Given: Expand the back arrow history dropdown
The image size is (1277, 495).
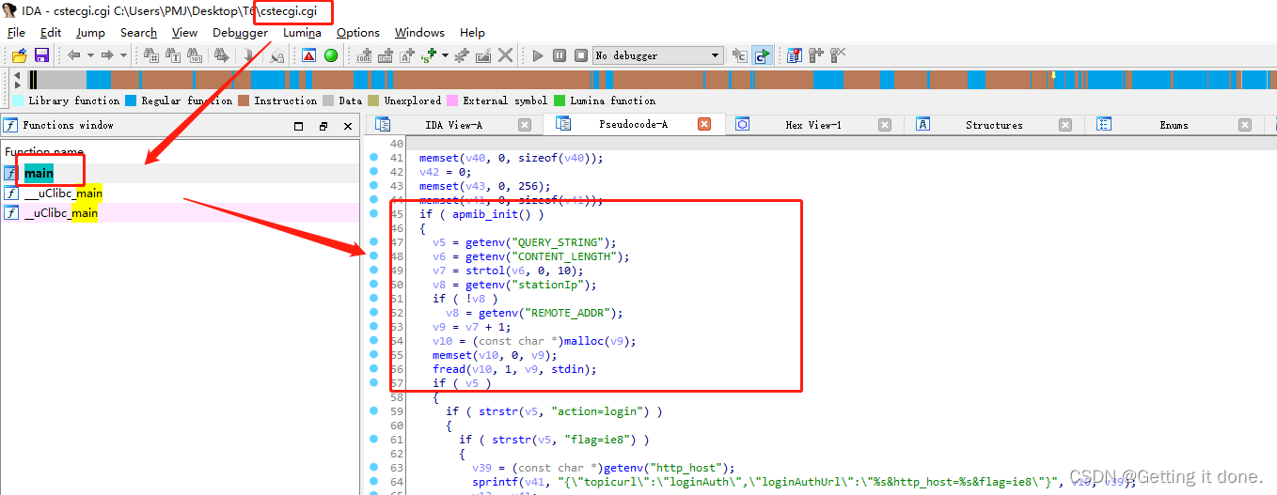Looking at the screenshot, I should pyautogui.click(x=90, y=55).
